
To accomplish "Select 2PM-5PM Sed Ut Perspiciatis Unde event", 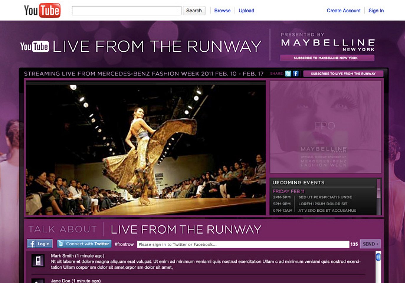I will pos(312,197).
